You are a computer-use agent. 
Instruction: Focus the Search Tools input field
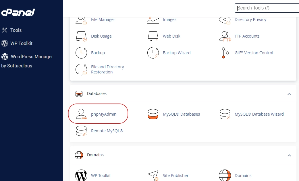tap(267, 8)
